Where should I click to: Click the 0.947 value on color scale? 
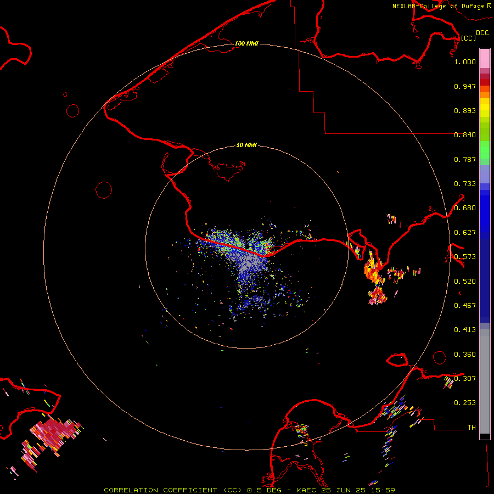(x=465, y=86)
